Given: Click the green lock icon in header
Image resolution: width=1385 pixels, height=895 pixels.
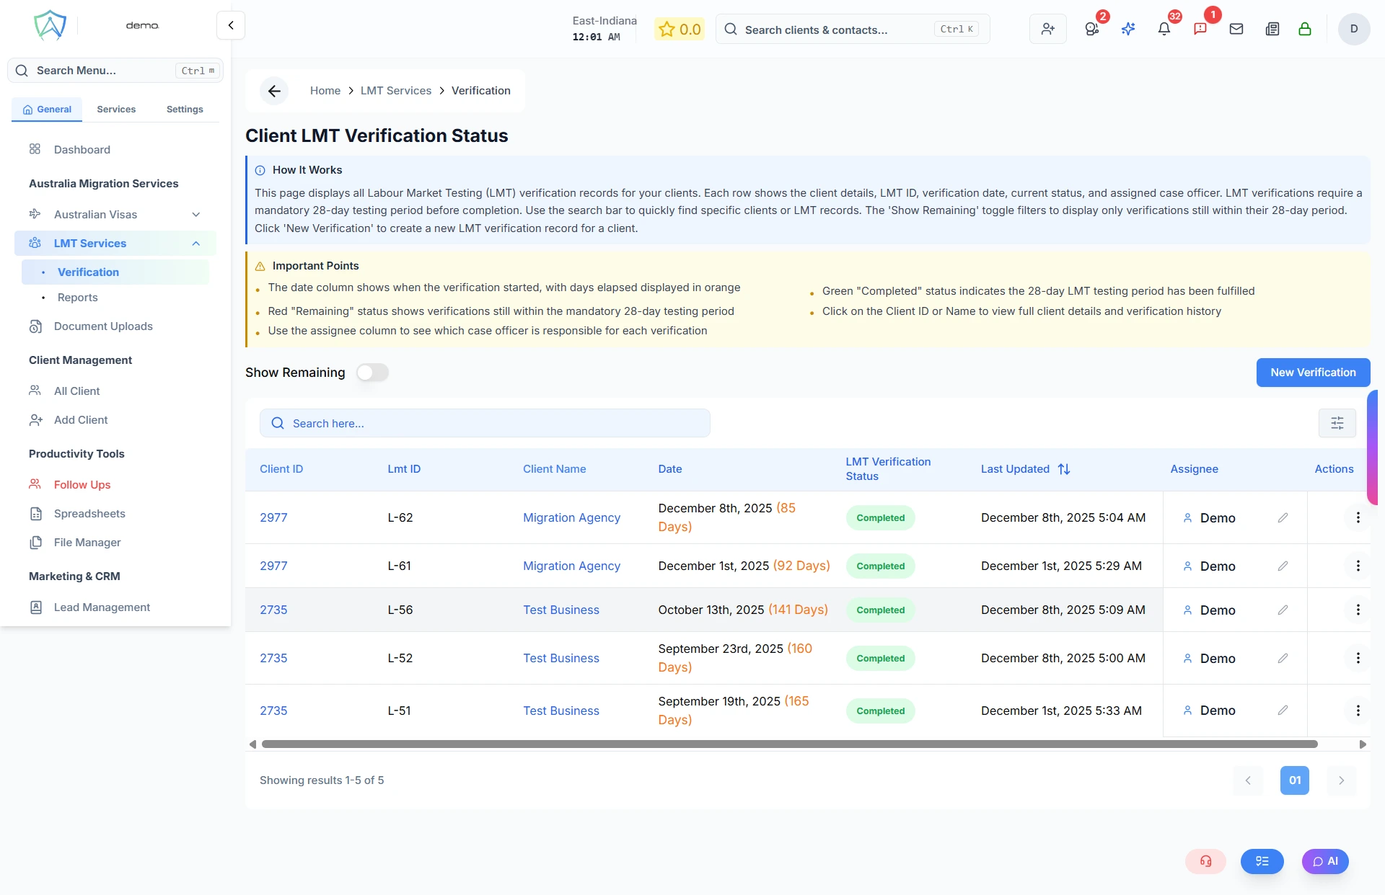Looking at the screenshot, I should 1304,30.
